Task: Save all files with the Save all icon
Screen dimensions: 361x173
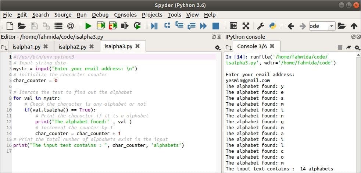Action: 46,26
